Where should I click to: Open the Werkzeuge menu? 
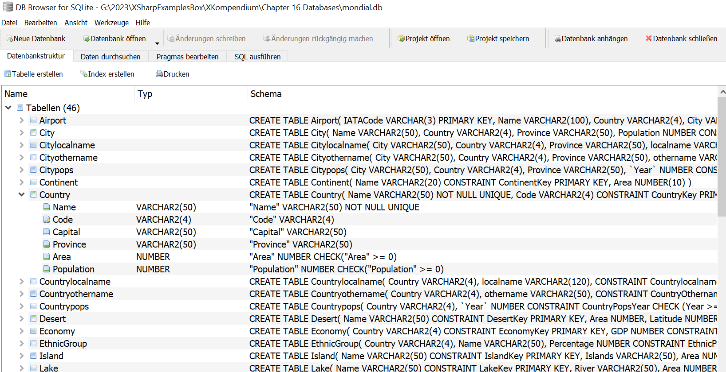[x=111, y=23]
